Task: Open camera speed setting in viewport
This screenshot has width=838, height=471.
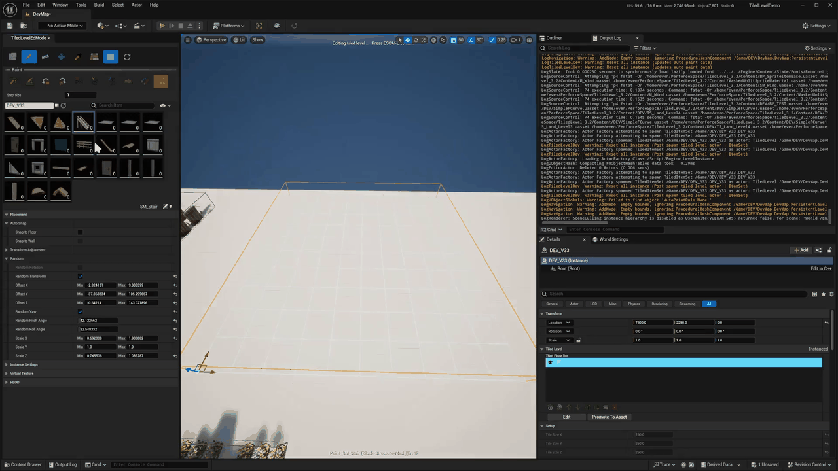Action: (515, 40)
